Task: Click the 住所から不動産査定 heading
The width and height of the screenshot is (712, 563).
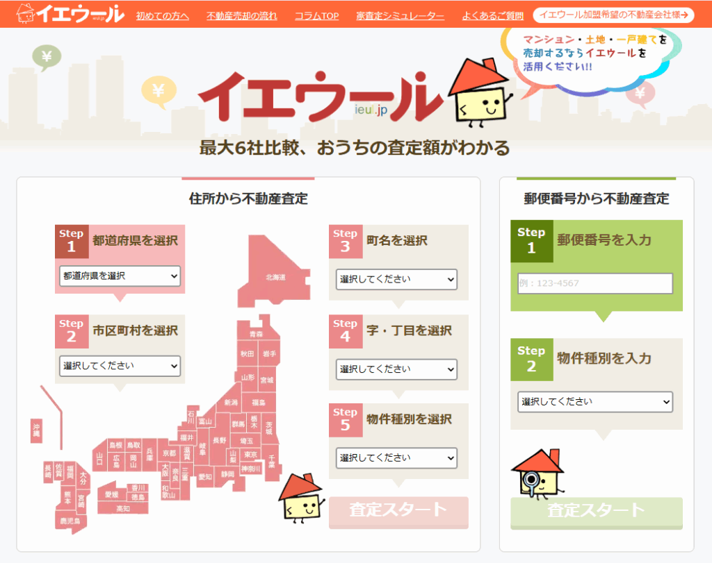Action: click(248, 199)
